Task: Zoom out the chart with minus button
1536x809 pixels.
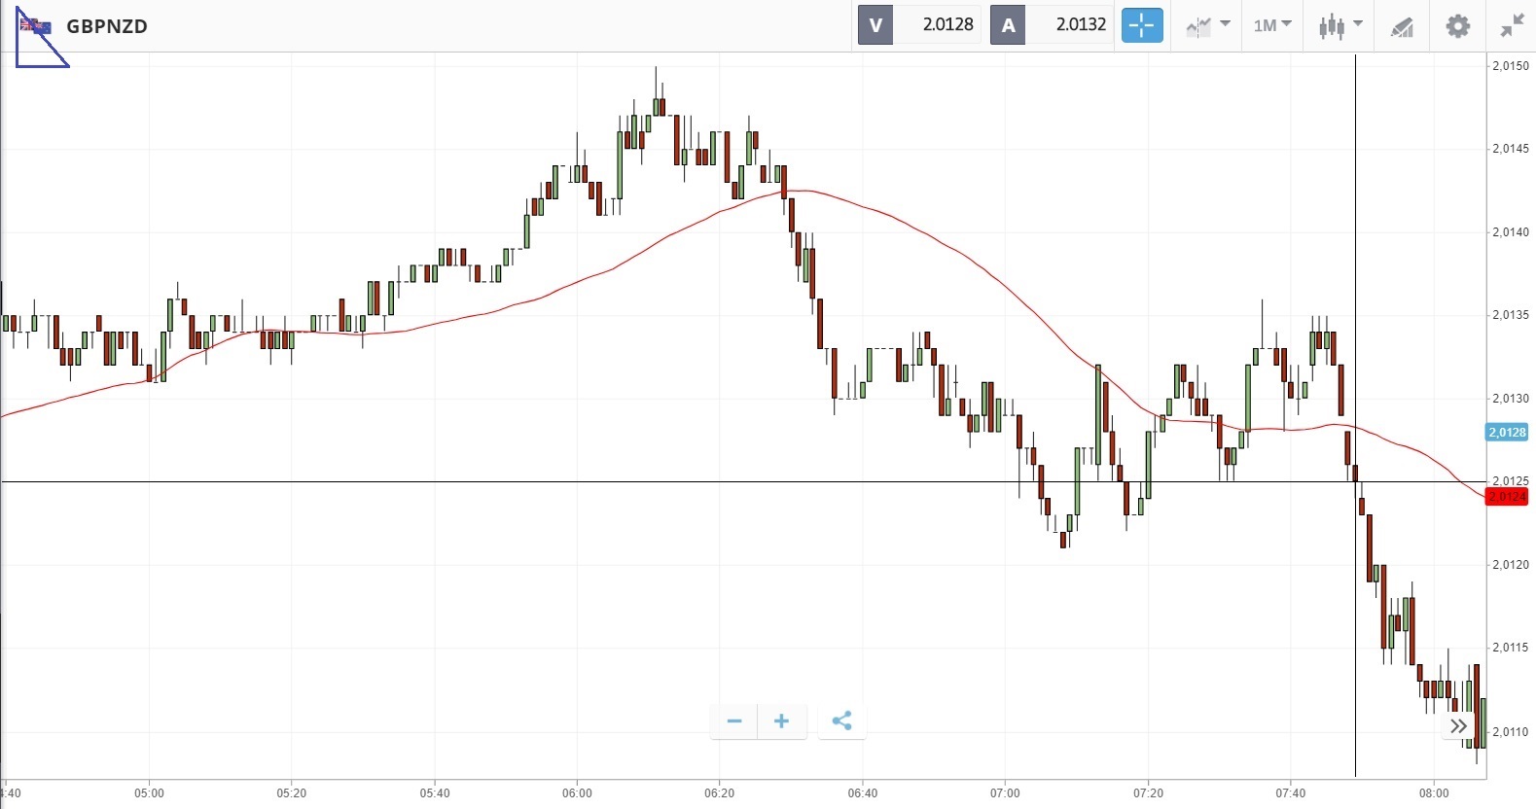Action: pyautogui.click(x=734, y=721)
